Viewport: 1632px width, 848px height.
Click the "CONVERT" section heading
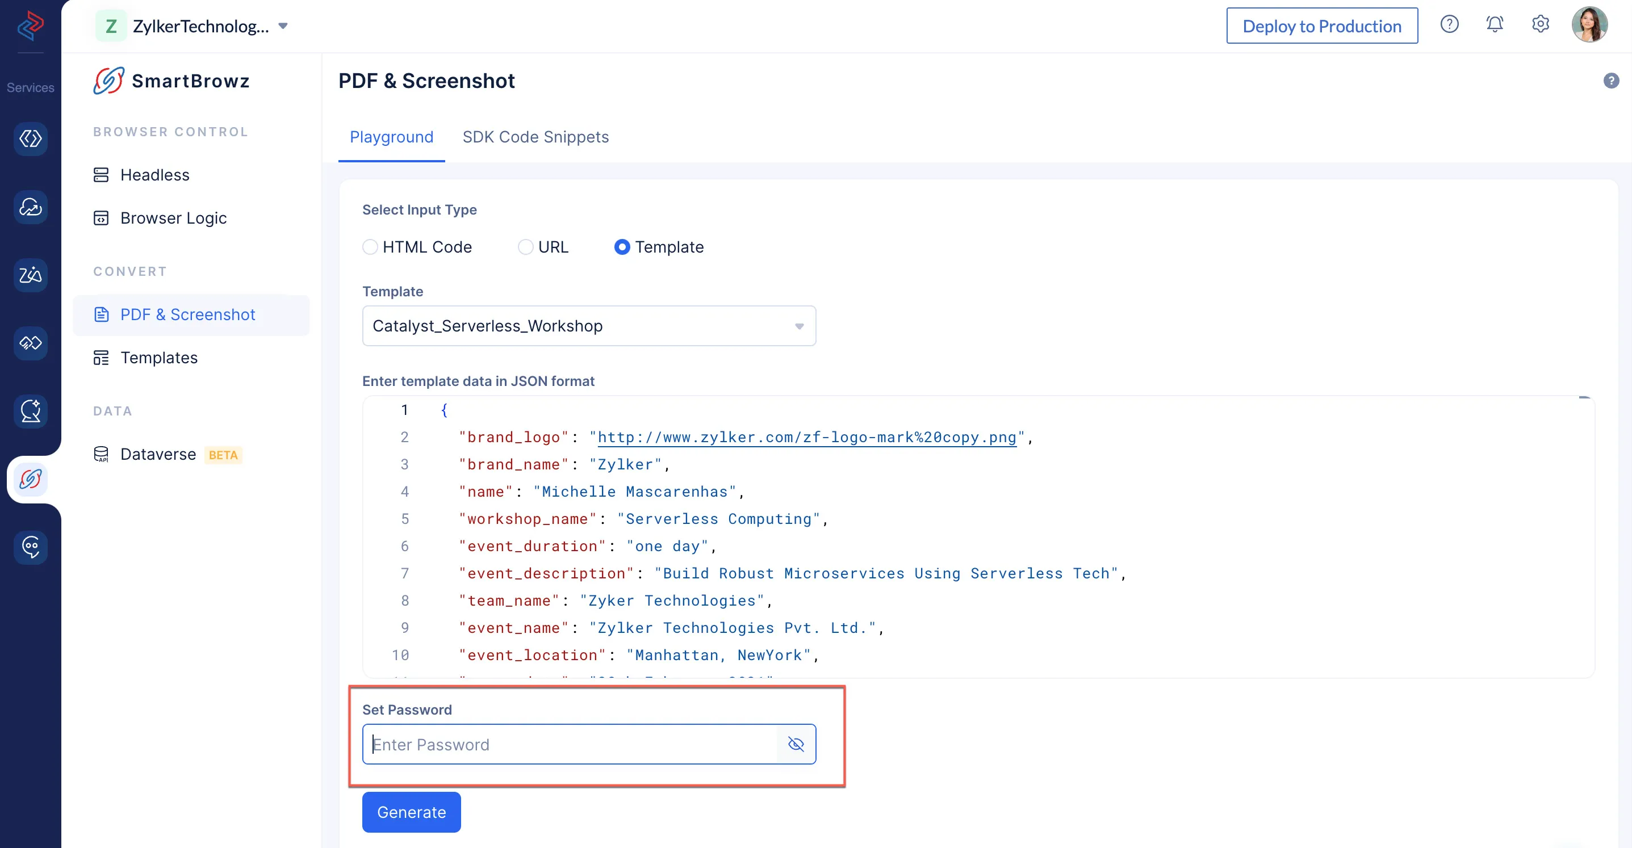point(130,271)
